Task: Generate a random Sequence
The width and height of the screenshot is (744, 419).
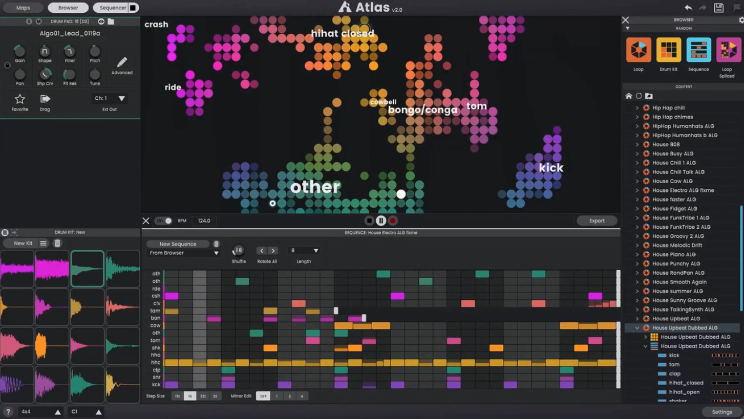Action: click(698, 50)
